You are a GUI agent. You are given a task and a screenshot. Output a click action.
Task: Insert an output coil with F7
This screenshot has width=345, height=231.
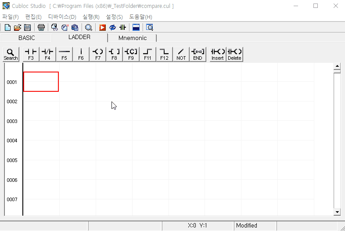click(x=97, y=54)
